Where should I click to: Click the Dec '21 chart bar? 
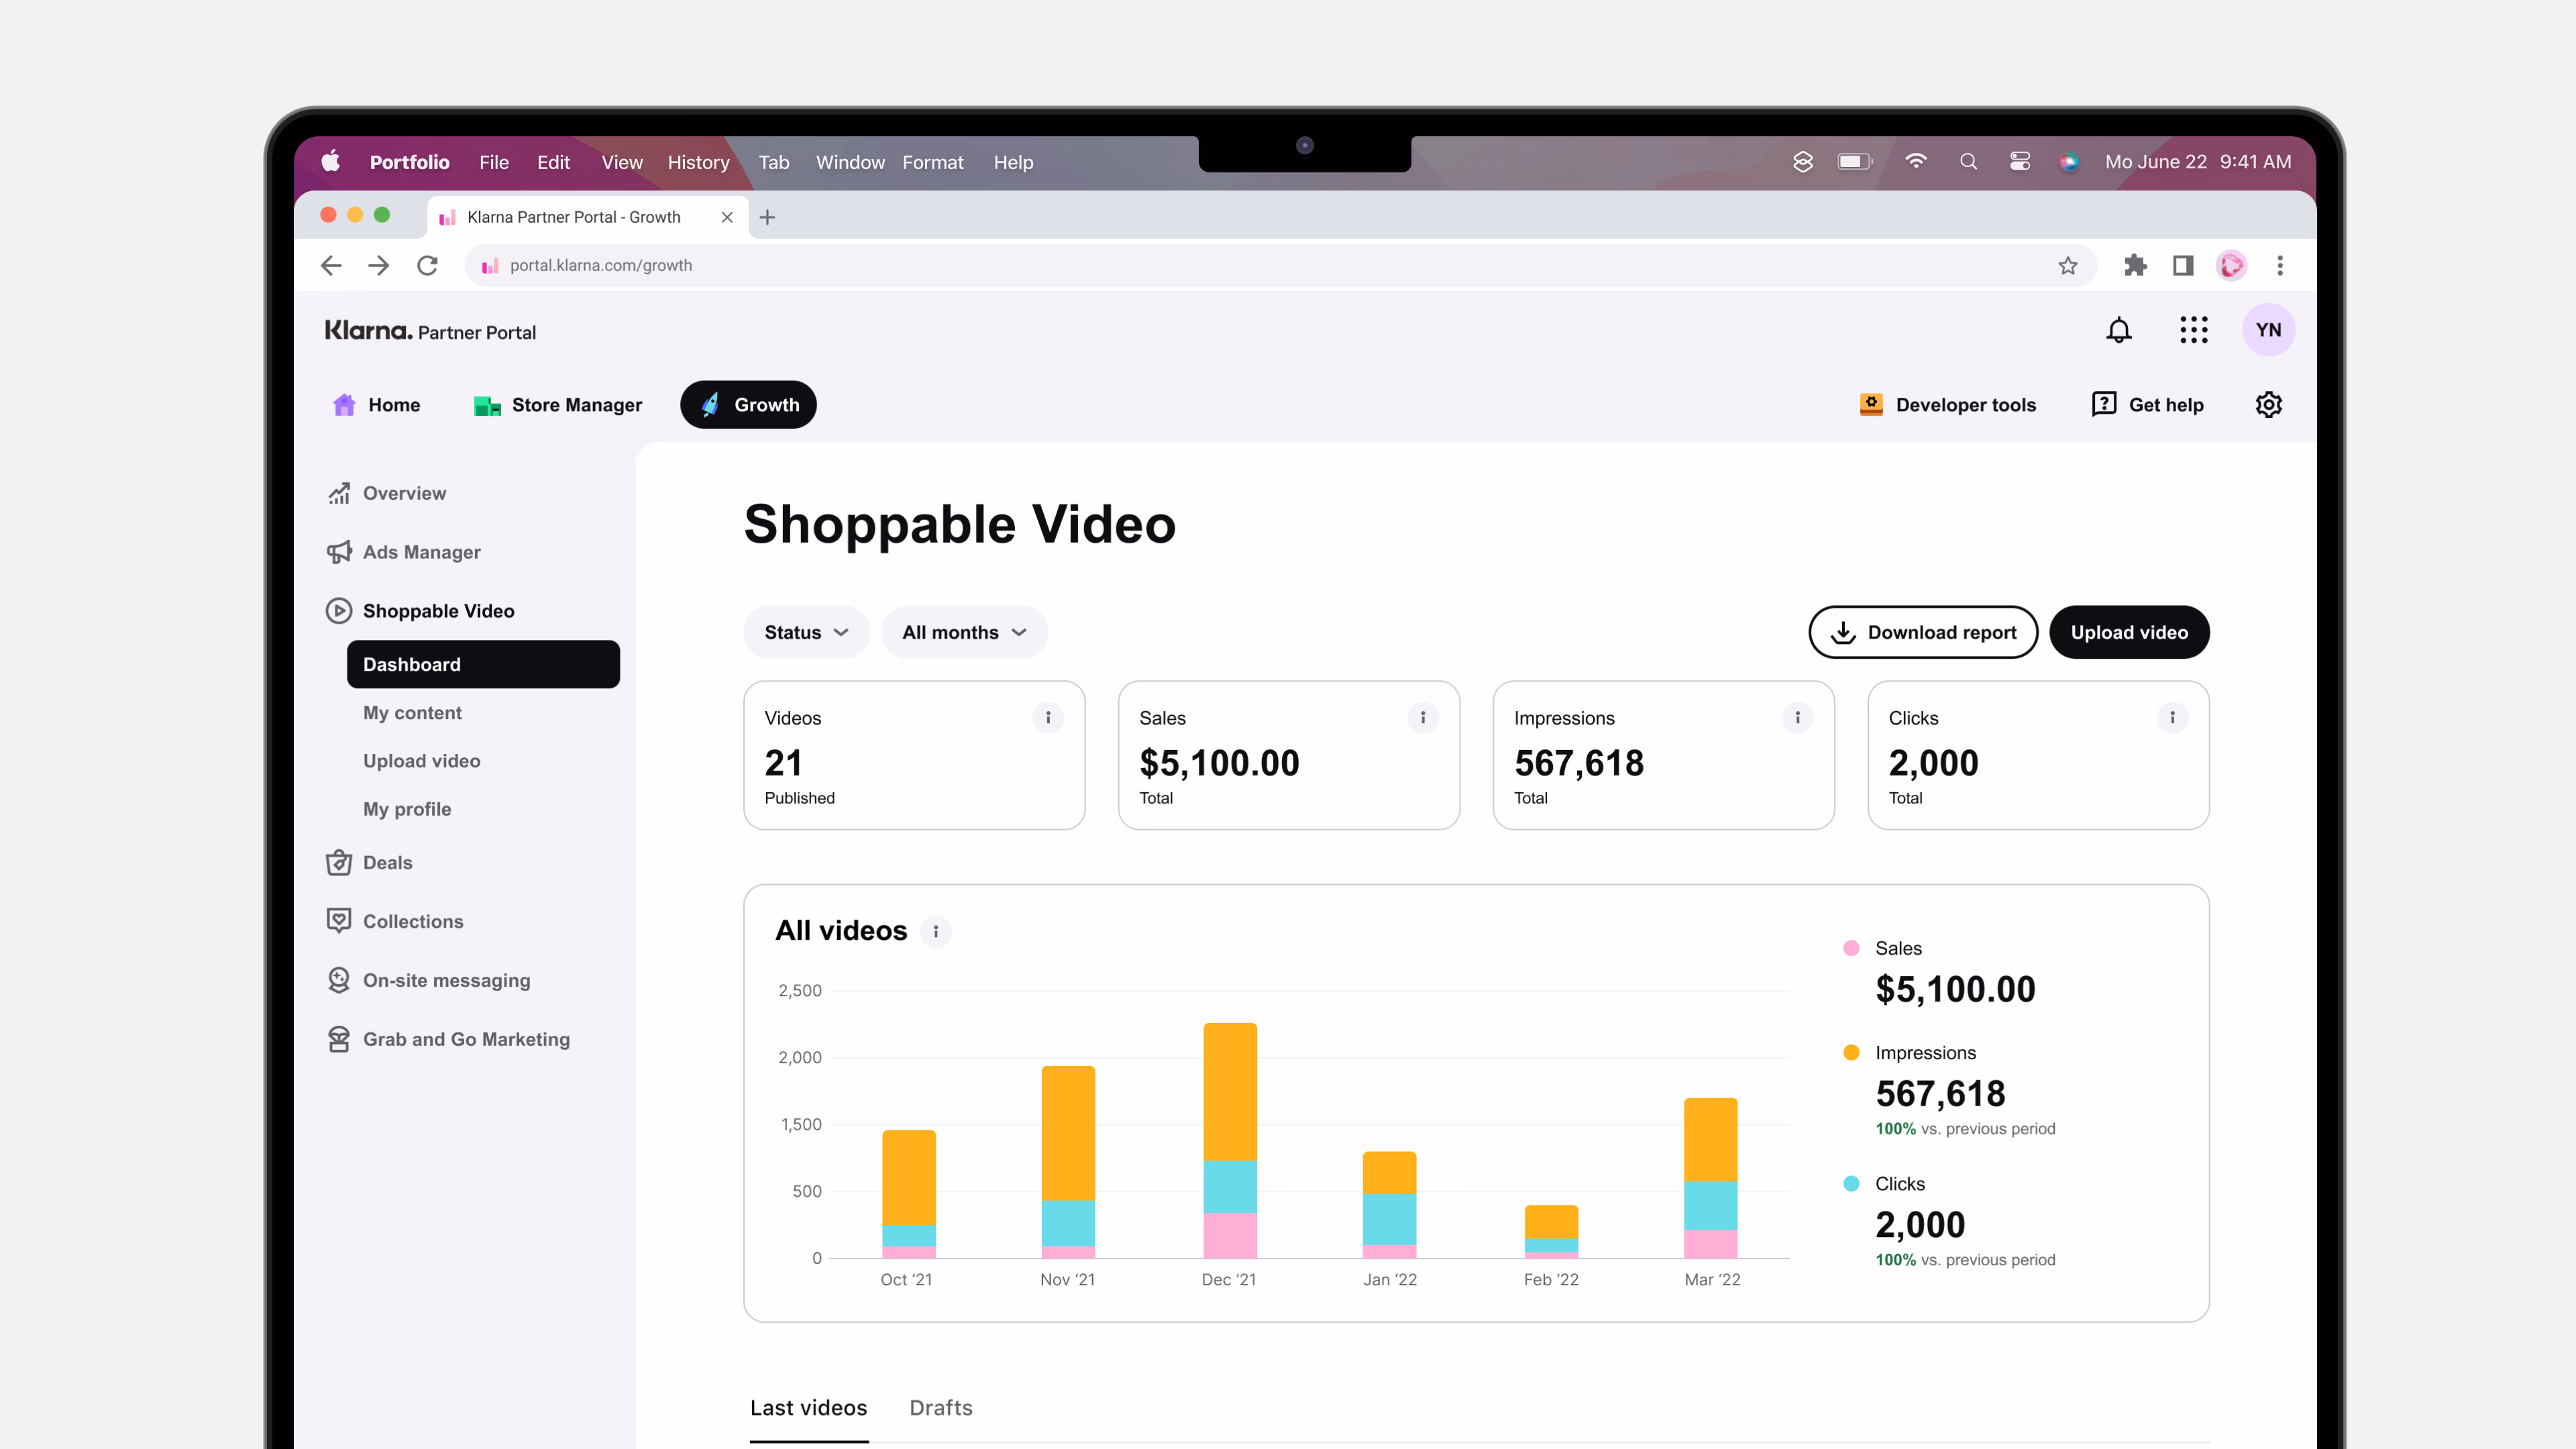pyautogui.click(x=1229, y=1140)
